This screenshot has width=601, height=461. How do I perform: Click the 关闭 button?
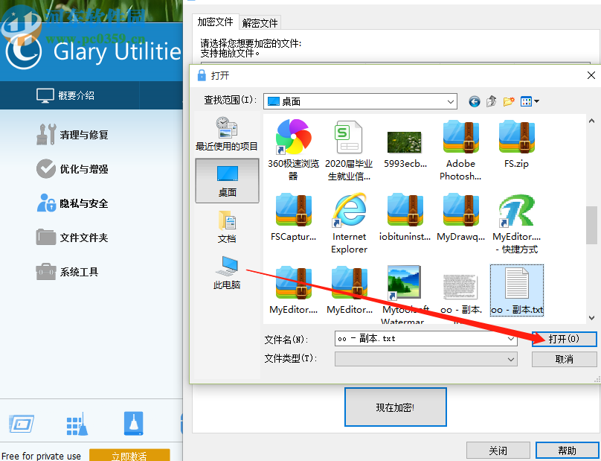tap(498, 450)
